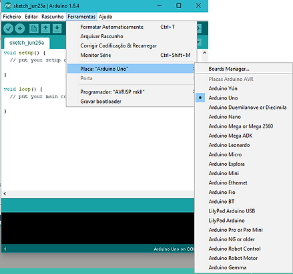Open Monitor Série
Viewport: 293px width, 274px height.
pyautogui.click(x=131, y=55)
